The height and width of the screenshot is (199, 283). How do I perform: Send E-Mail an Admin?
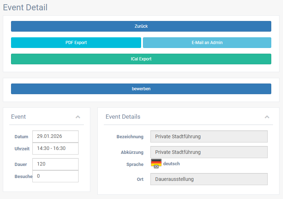pos(207,43)
